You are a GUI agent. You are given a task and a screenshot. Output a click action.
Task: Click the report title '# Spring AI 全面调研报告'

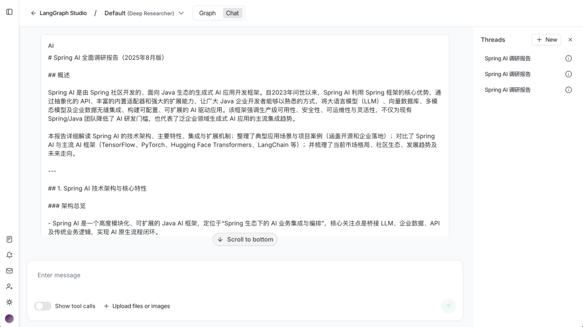point(107,58)
